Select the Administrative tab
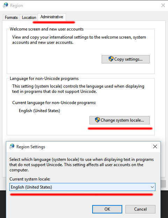The image size is (168, 218). (x=52, y=17)
